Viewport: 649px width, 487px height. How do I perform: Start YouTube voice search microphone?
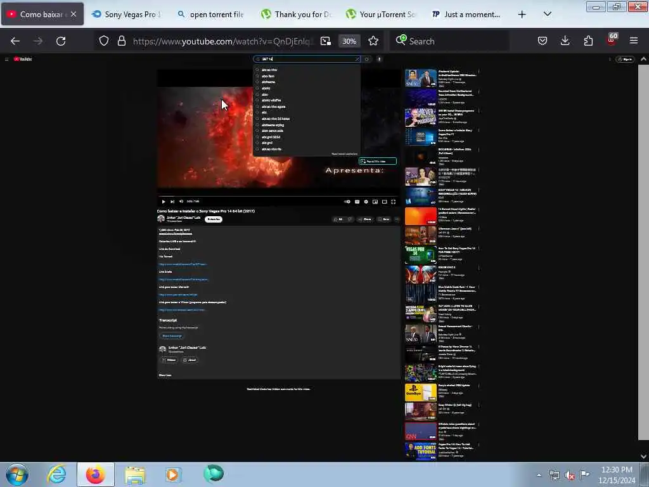click(x=379, y=59)
